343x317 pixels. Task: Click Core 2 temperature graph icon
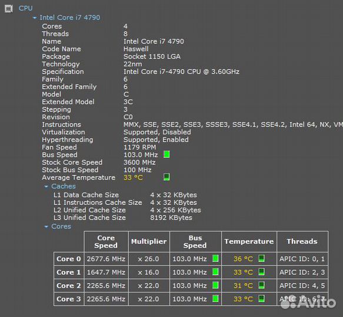261,285
